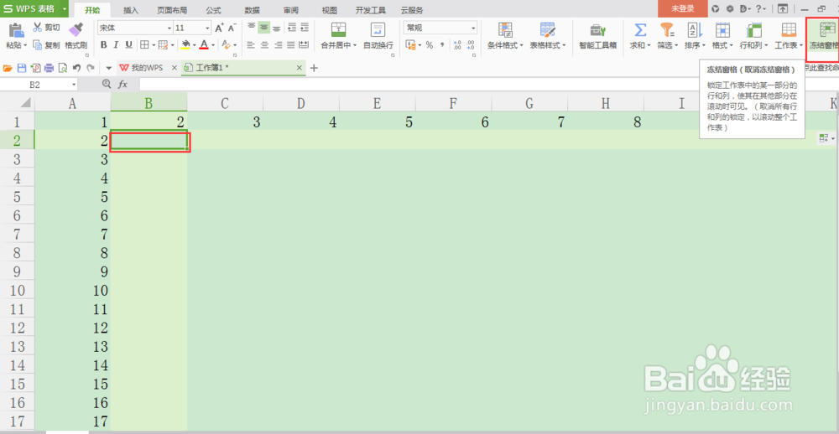Expand the Sum (求和) dropdown
Image resolution: width=839 pixels, height=434 pixels.
coord(649,46)
